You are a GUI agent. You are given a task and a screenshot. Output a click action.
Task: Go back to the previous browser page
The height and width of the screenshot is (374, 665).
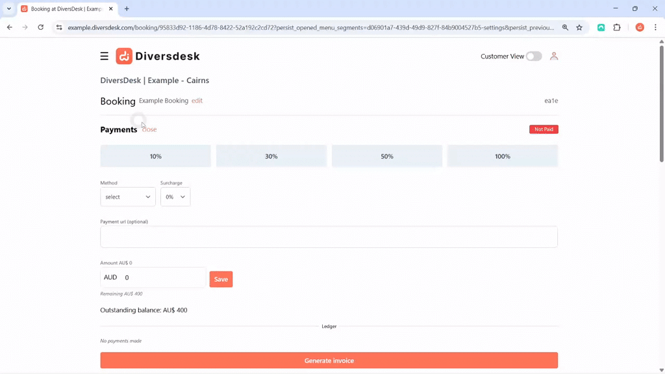pyautogui.click(x=9, y=27)
